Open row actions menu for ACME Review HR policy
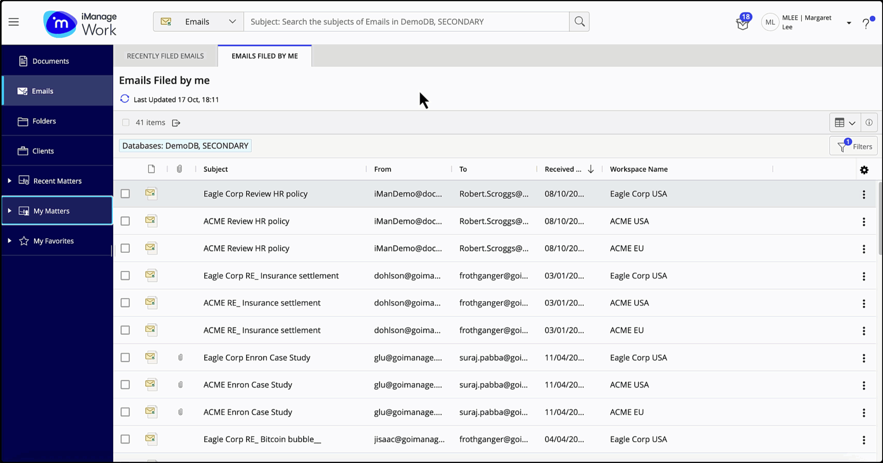 click(864, 222)
